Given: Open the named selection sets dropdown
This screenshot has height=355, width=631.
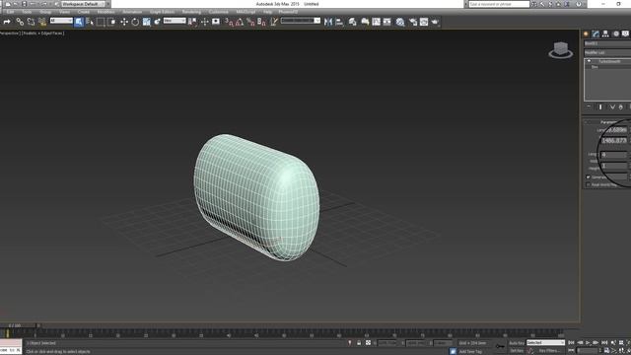Looking at the screenshot, I should (301, 21).
